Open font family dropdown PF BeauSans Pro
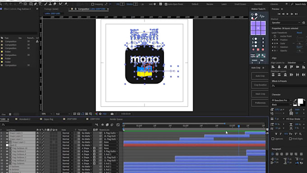The width and height of the screenshot is (307, 173). (x=281, y=100)
